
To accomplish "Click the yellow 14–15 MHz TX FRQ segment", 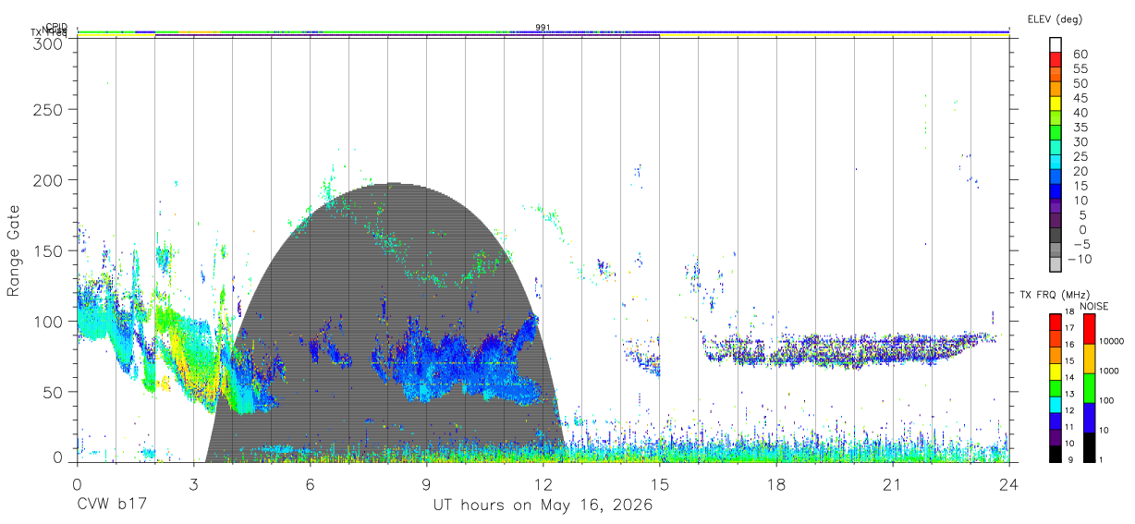I will pos(1056,371).
